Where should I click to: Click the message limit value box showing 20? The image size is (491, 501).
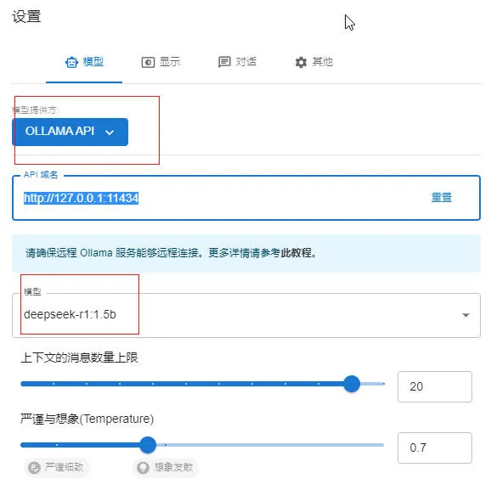[435, 386]
